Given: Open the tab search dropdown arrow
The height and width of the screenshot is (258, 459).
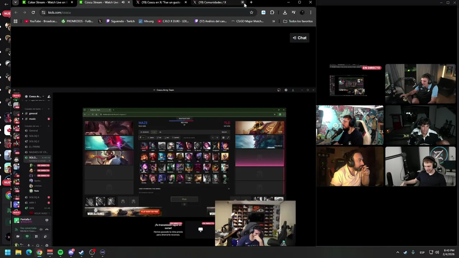Looking at the screenshot, I should tap(15, 3).
